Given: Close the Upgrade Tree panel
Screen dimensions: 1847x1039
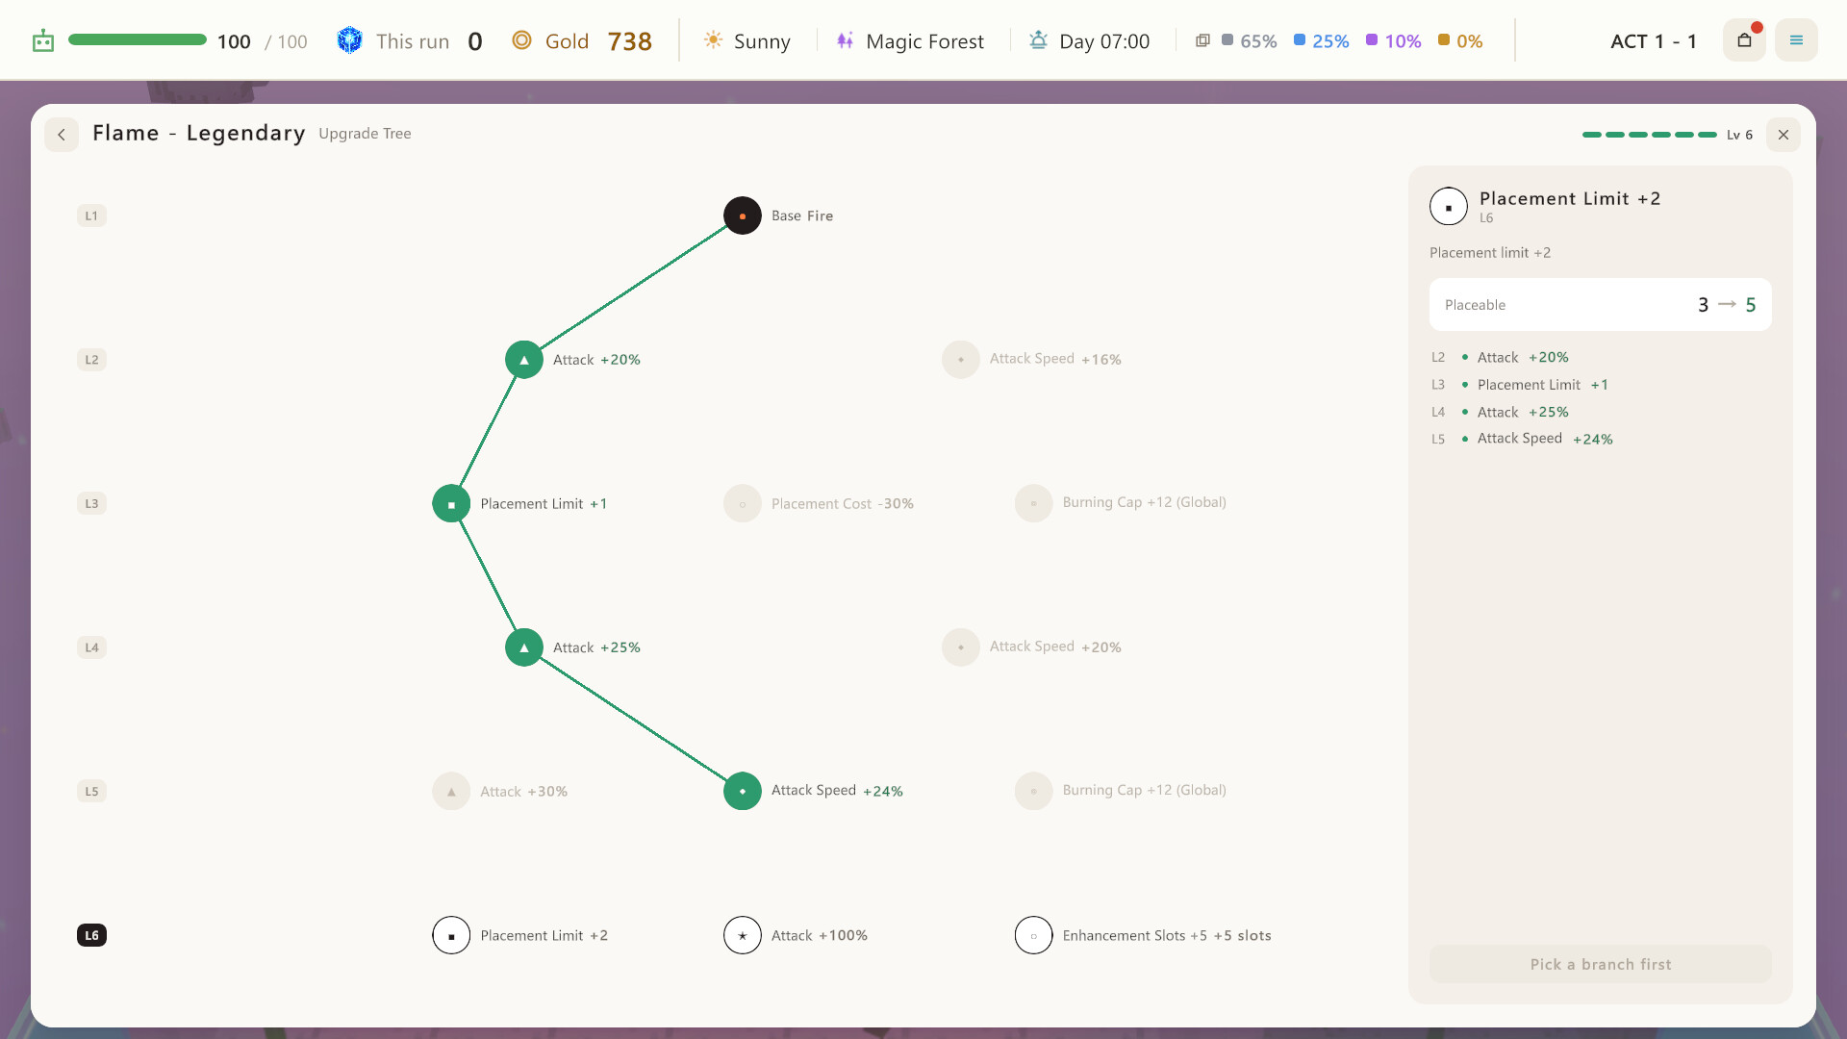Looking at the screenshot, I should pyautogui.click(x=1784, y=135).
